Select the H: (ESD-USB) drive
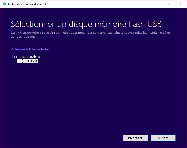Image resolution: width=187 pixels, height=148 pixels. point(27,61)
